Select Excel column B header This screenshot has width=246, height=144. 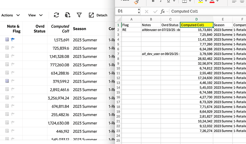pos(151,19)
